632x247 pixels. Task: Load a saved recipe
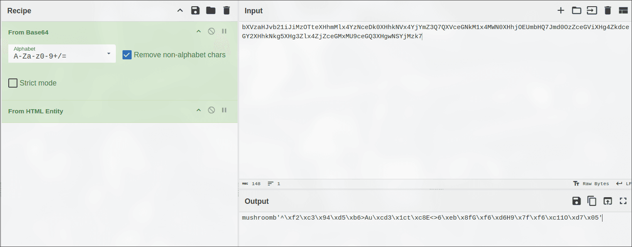[x=211, y=10]
